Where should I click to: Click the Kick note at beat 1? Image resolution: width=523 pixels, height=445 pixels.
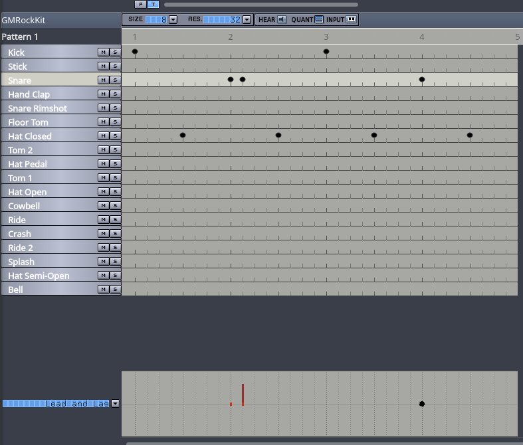pyautogui.click(x=135, y=51)
